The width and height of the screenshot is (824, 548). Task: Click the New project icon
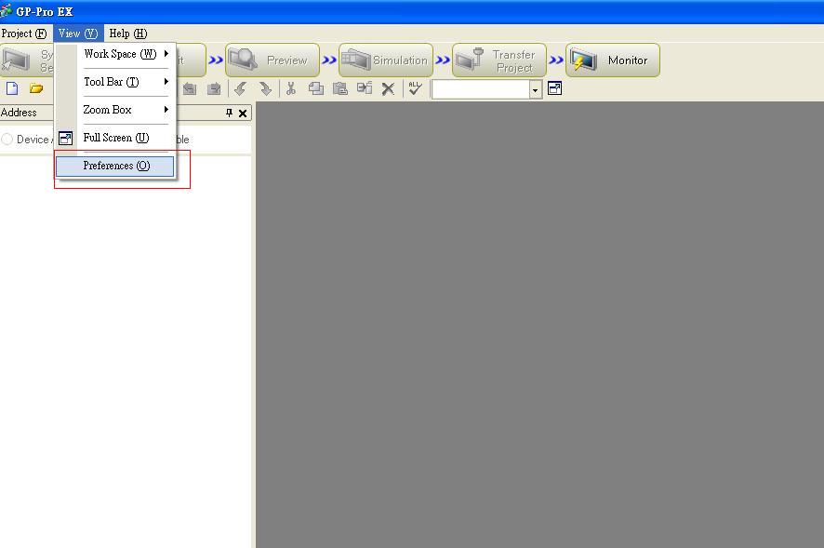(12, 89)
